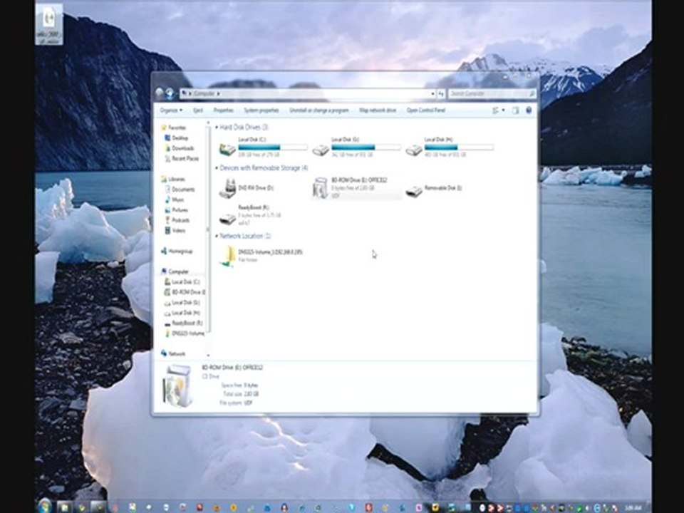The height and width of the screenshot is (513, 684).
Task: Click the 'Space free' value in details pane
Action: point(251,385)
